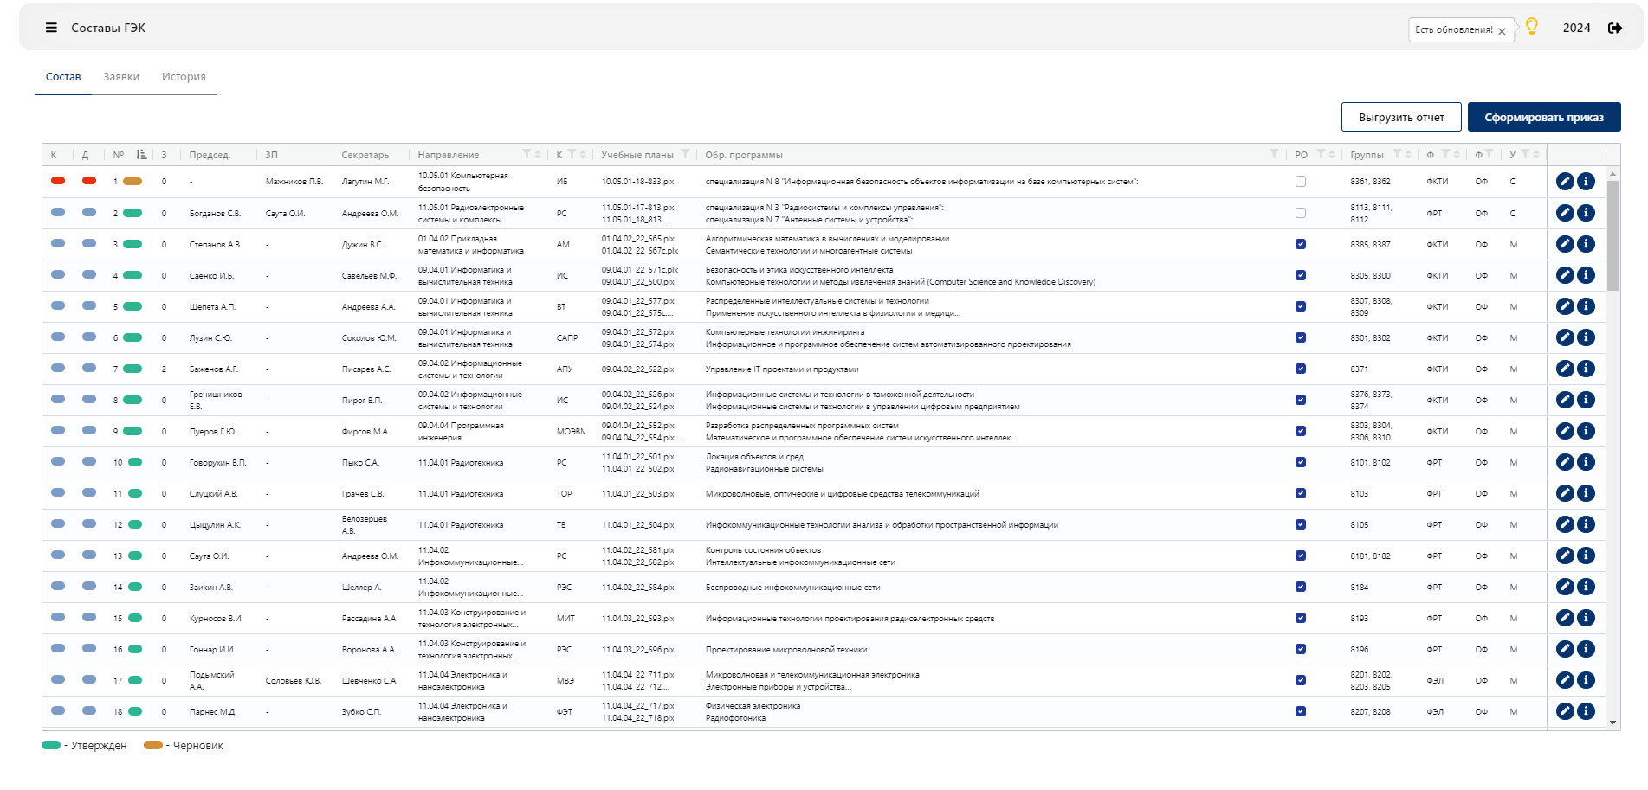
Task: Sort by the № column icon
Action: [x=141, y=154]
